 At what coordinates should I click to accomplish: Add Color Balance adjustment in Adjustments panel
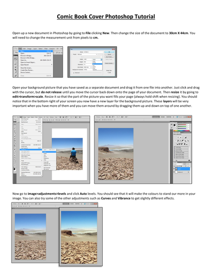(x=180, y=141)
